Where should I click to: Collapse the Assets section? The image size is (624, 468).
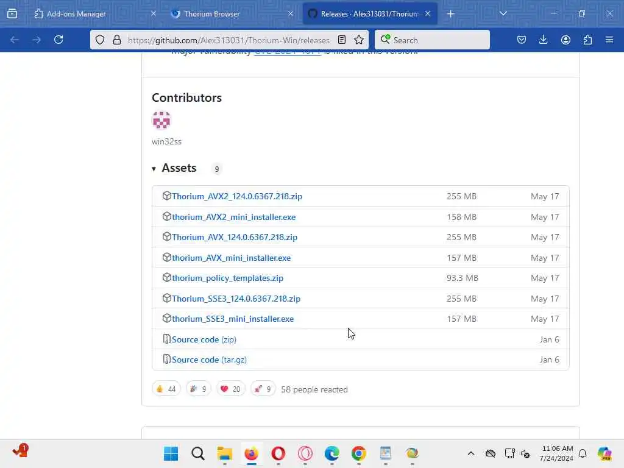[174, 168]
